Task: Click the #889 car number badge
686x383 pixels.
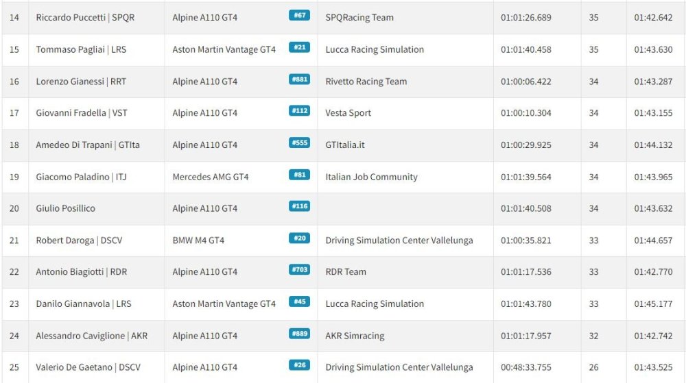Action: pyautogui.click(x=299, y=334)
